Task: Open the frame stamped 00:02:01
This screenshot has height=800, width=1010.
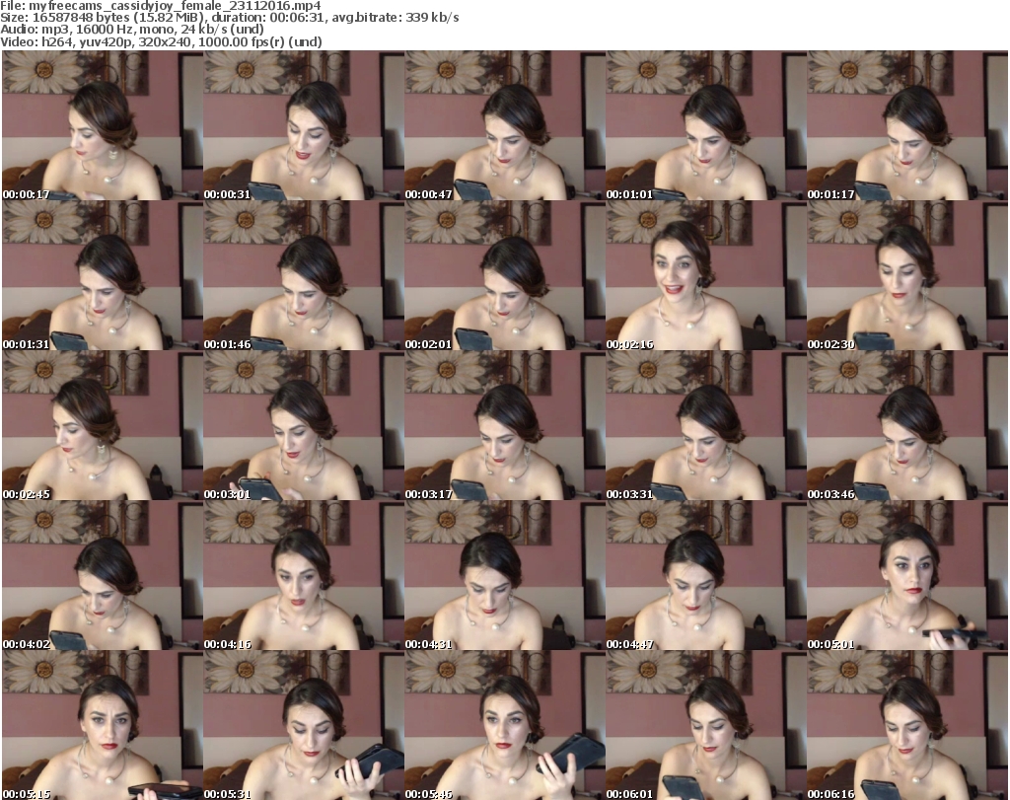Action: (505, 275)
